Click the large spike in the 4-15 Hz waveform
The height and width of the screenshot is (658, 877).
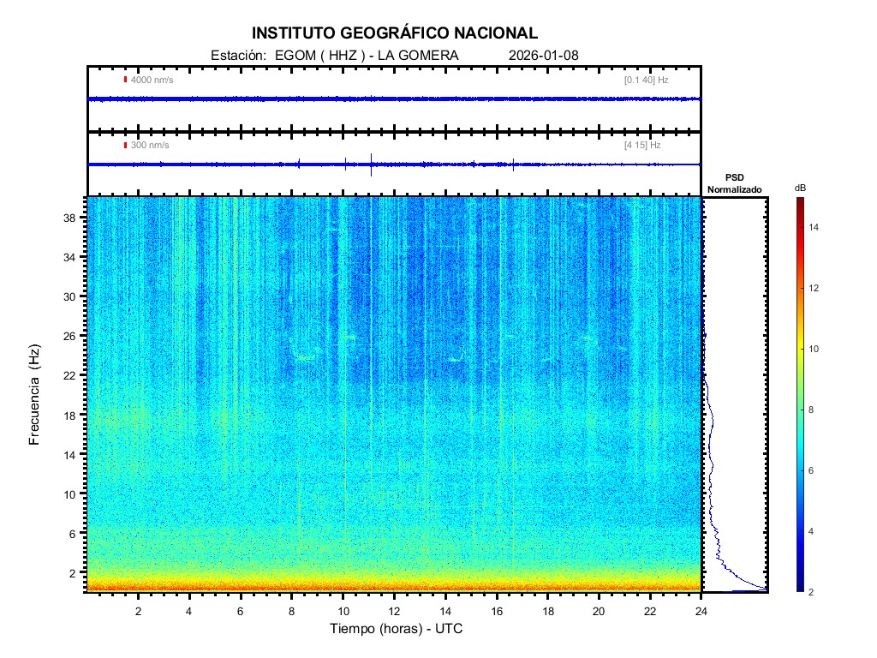pyautogui.click(x=371, y=164)
